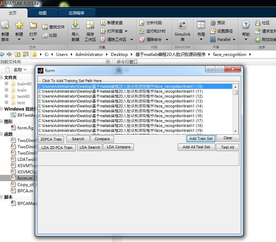
Task: Select BPCA.m in the file list
Action: [x=25, y=191]
